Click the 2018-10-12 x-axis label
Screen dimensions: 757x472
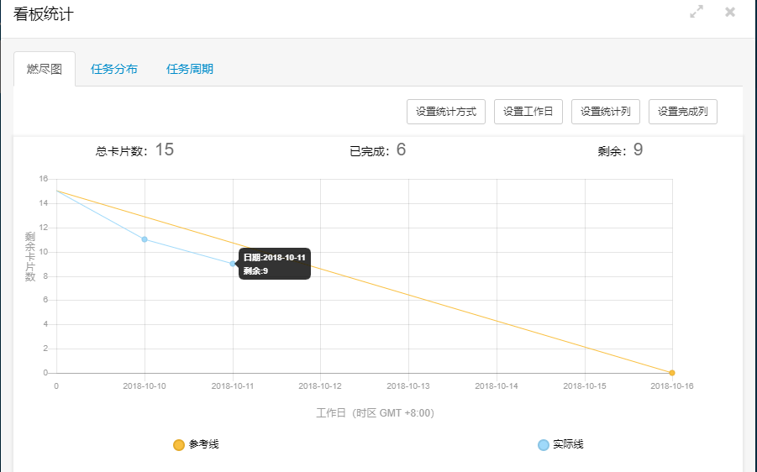(x=320, y=386)
